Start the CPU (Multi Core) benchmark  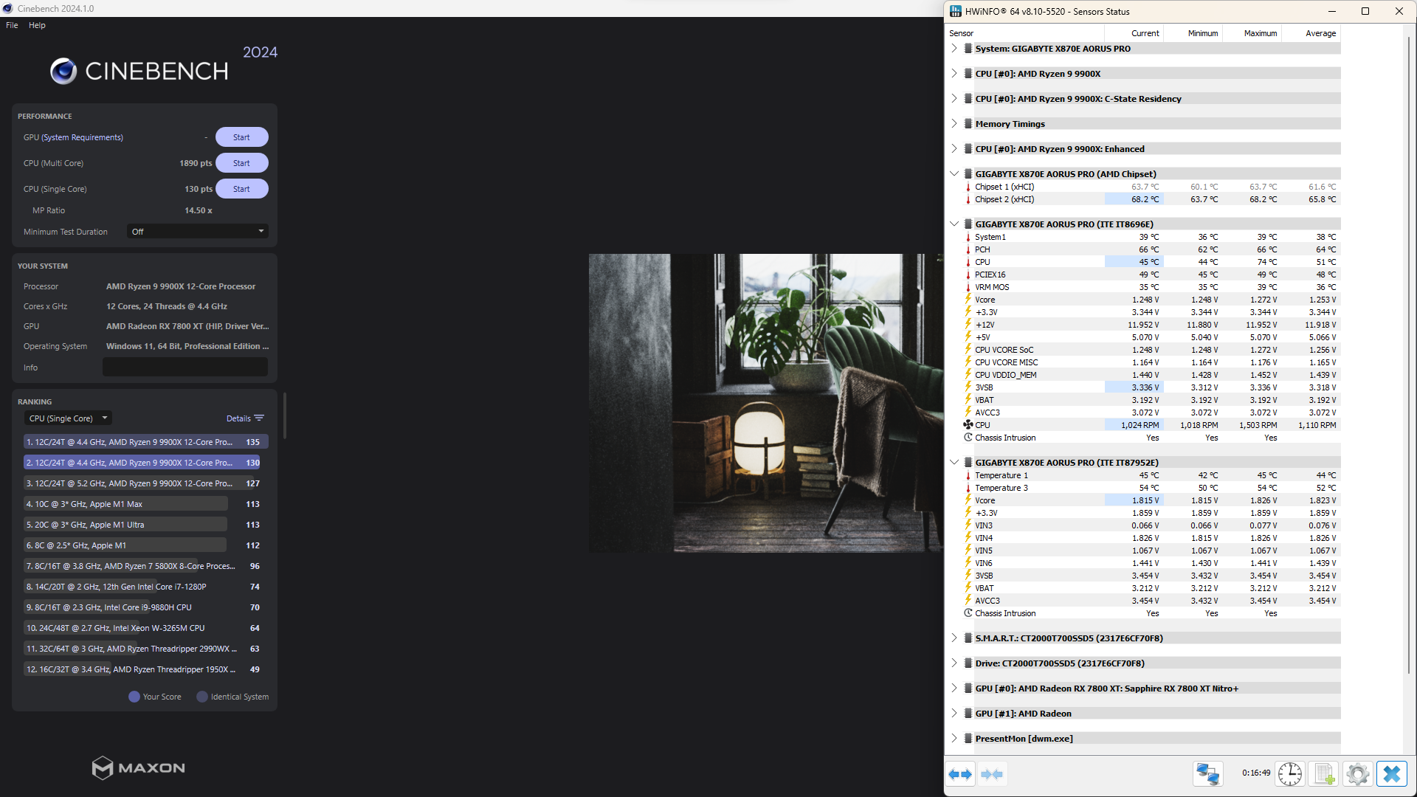click(x=241, y=163)
